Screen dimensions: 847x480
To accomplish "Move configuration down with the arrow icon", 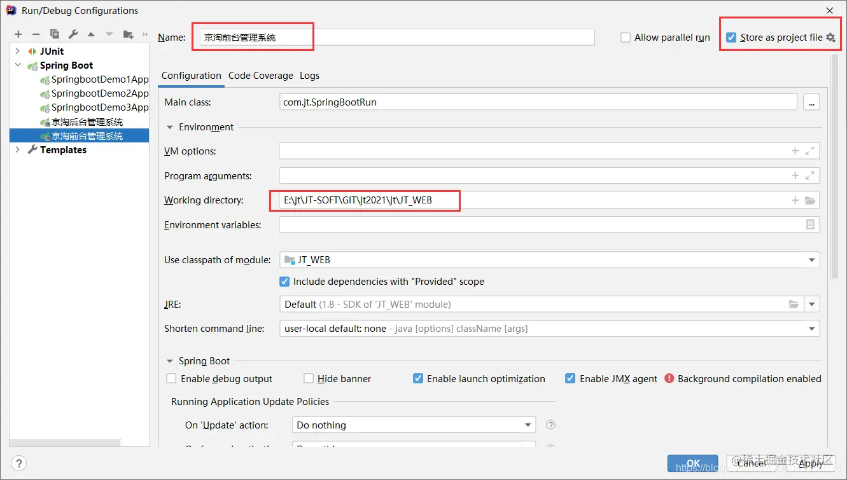I will pyautogui.click(x=109, y=34).
